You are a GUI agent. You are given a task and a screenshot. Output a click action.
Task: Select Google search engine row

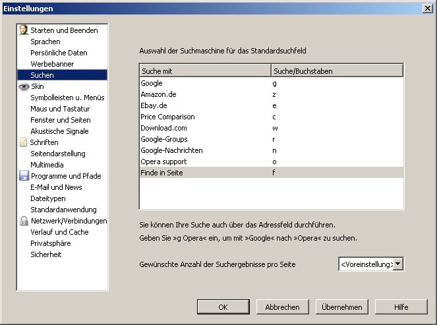point(272,83)
